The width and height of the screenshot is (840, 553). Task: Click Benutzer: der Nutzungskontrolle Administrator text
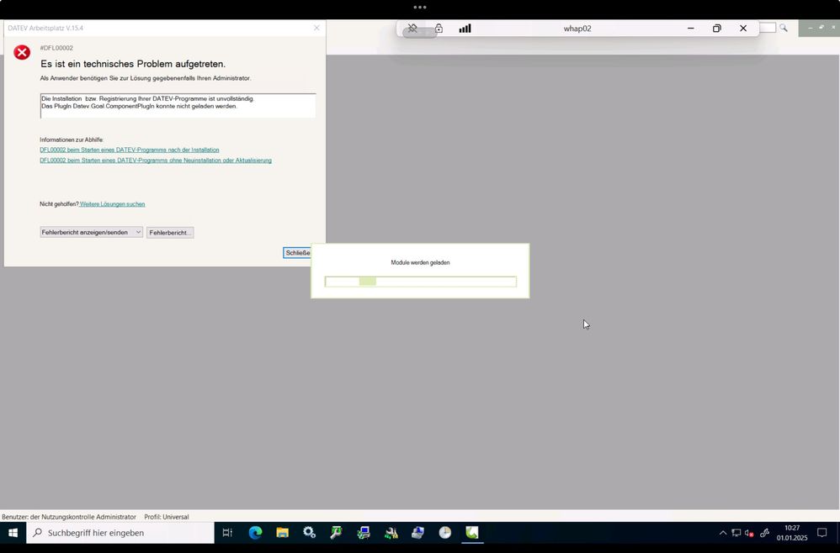[x=68, y=517]
